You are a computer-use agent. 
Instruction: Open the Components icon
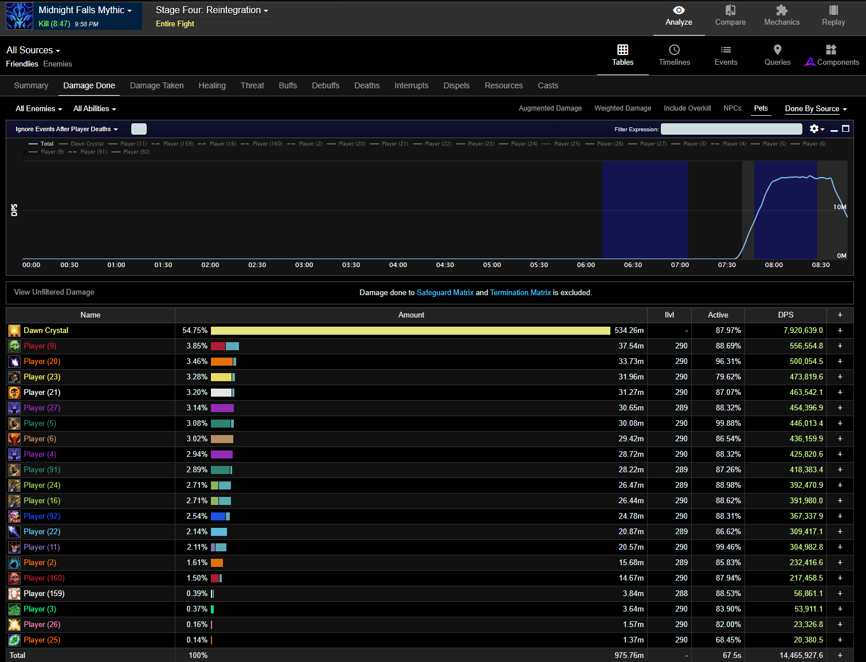pos(831,50)
